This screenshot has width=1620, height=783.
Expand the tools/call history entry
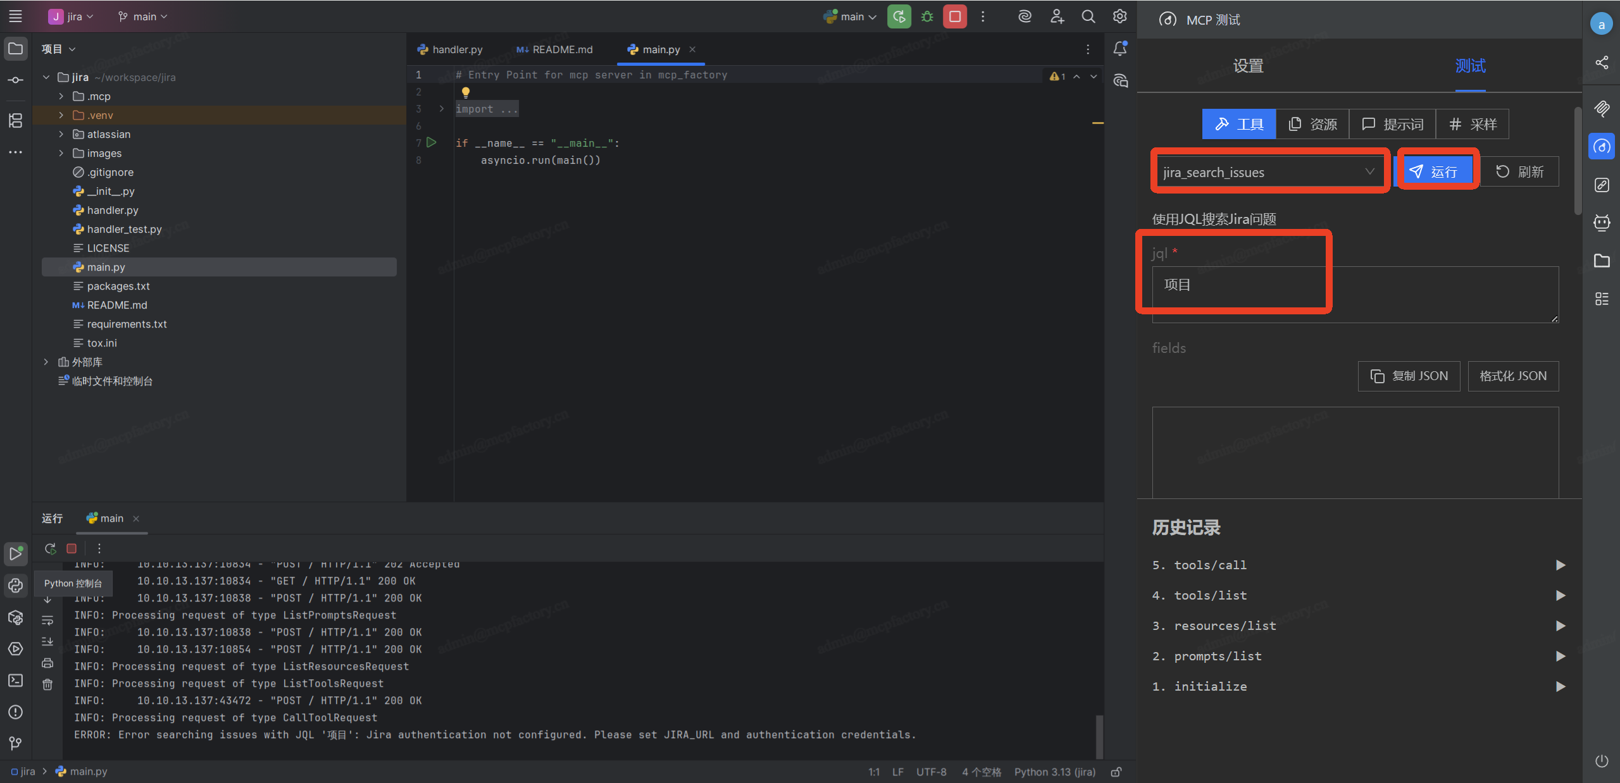point(1561,565)
